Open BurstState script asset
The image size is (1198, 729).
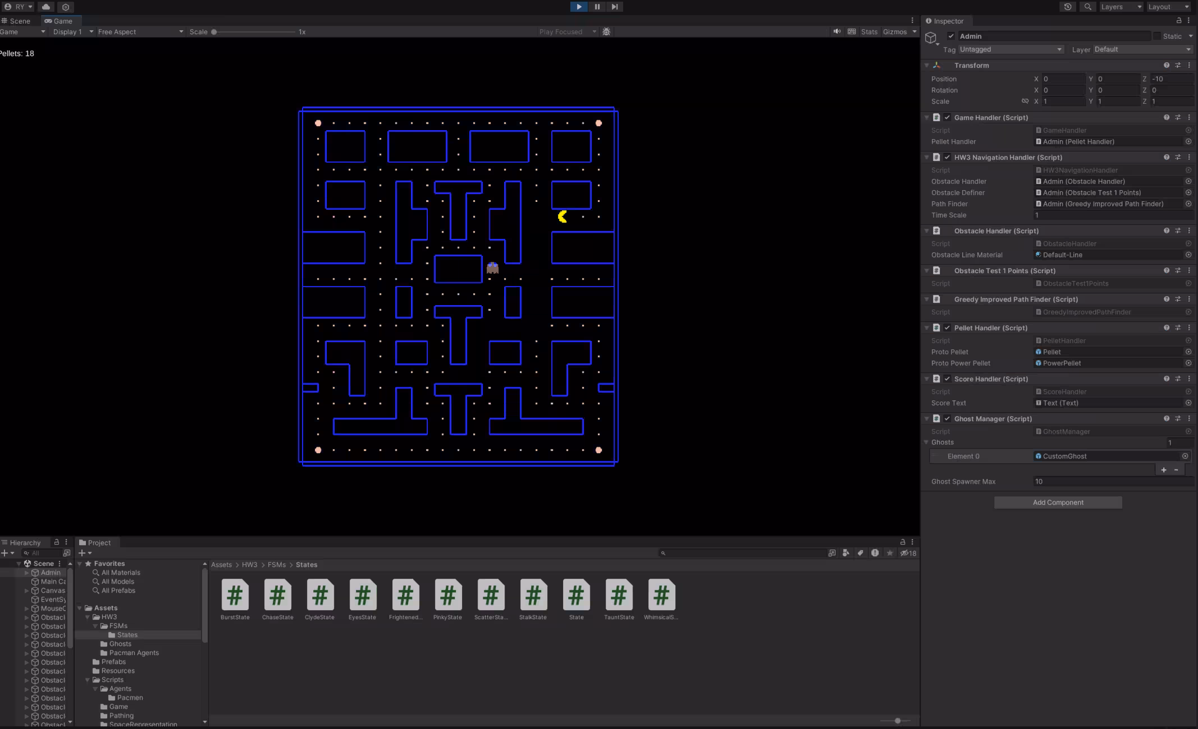click(x=235, y=599)
